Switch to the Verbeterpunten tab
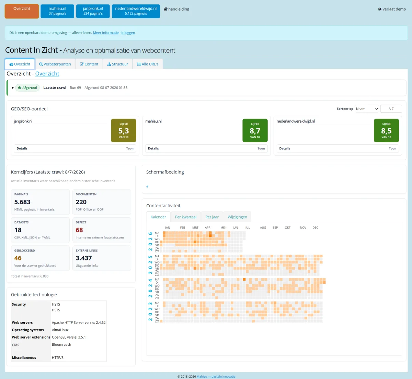Image resolution: width=412 pixels, height=379 pixels. tap(55, 64)
